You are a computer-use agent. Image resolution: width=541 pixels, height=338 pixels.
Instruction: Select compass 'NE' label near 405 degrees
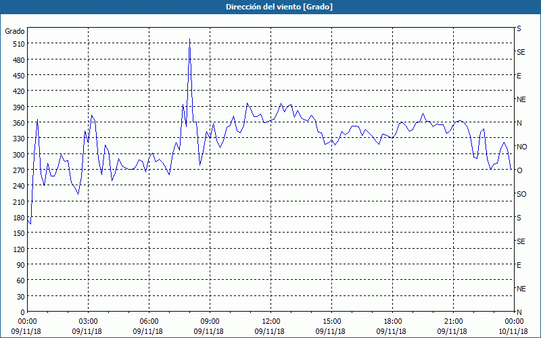(521, 99)
